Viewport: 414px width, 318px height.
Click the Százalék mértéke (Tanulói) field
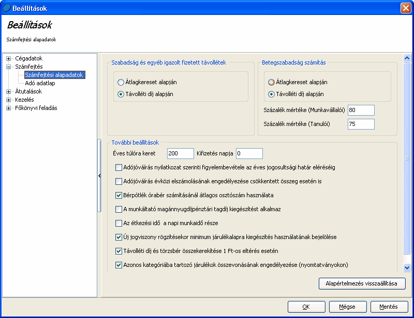point(361,124)
